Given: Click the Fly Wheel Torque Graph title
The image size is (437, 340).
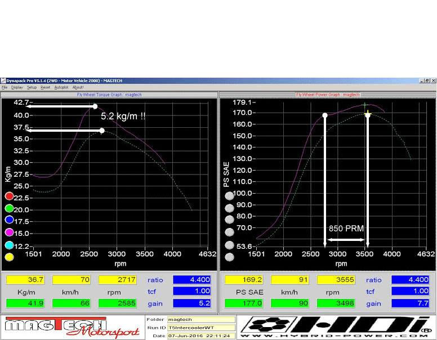Looking at the screenshot, I should click(x=109, y=95).
